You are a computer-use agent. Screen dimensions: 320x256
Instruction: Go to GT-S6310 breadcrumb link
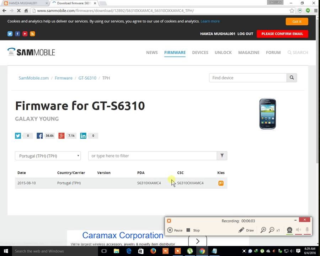point(87,78)
